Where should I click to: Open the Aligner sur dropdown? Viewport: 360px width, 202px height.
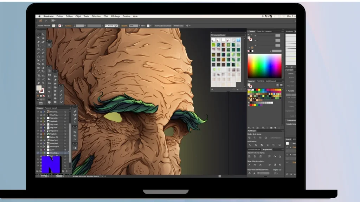(276, 173)
